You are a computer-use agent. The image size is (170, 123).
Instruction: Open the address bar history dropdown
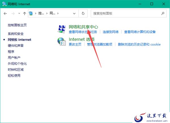point(74,14)
